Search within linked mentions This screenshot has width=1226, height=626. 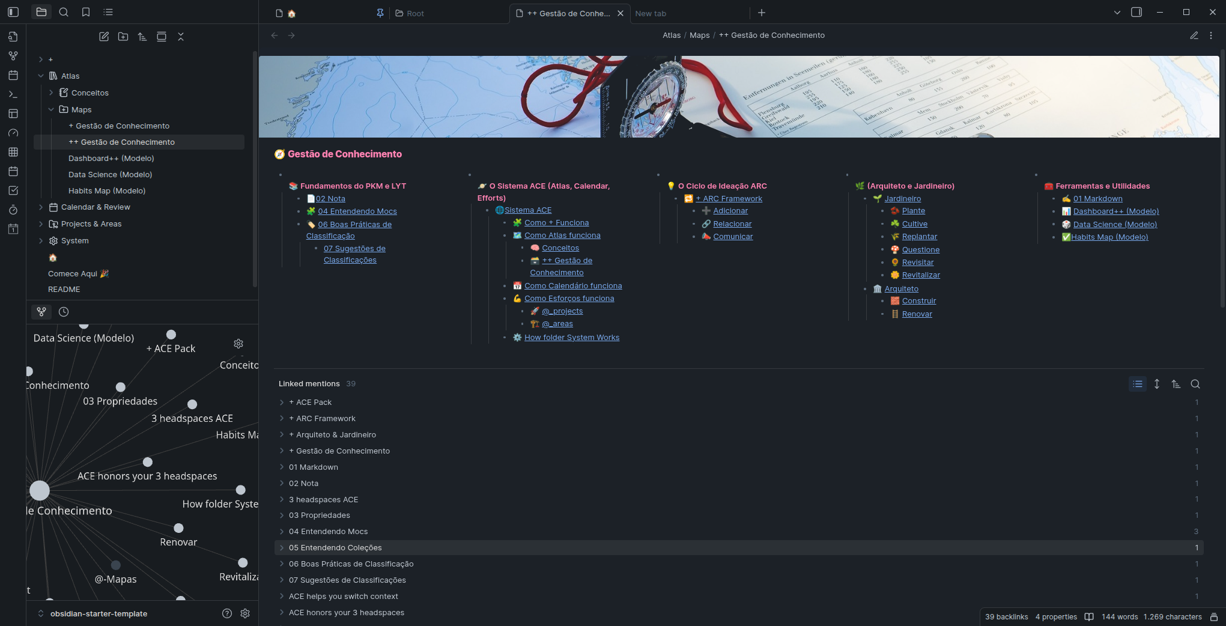tap(1195, 384)
